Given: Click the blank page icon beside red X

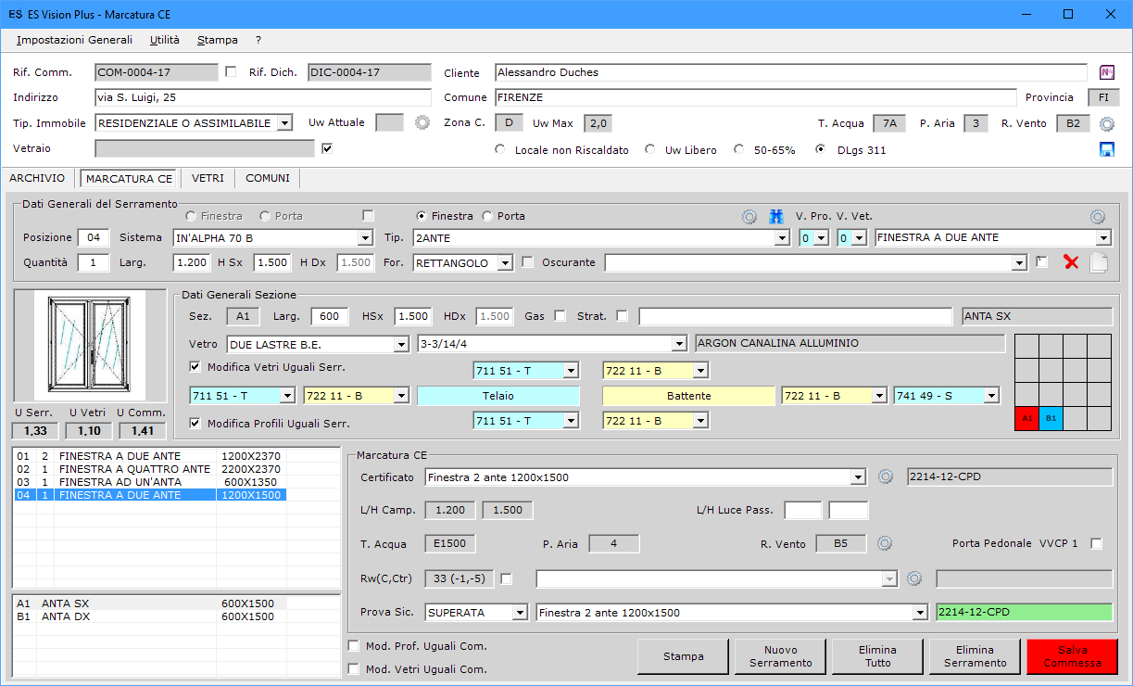Looking at the screenshot, I should pos(1099,262).
